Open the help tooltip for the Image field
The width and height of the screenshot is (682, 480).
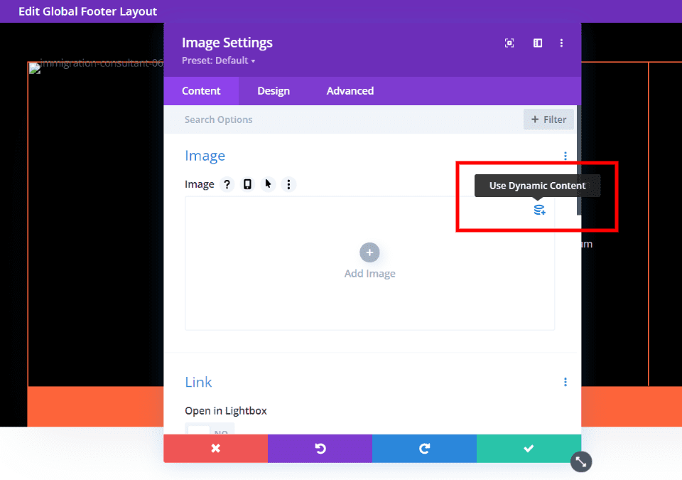[227, 184]
